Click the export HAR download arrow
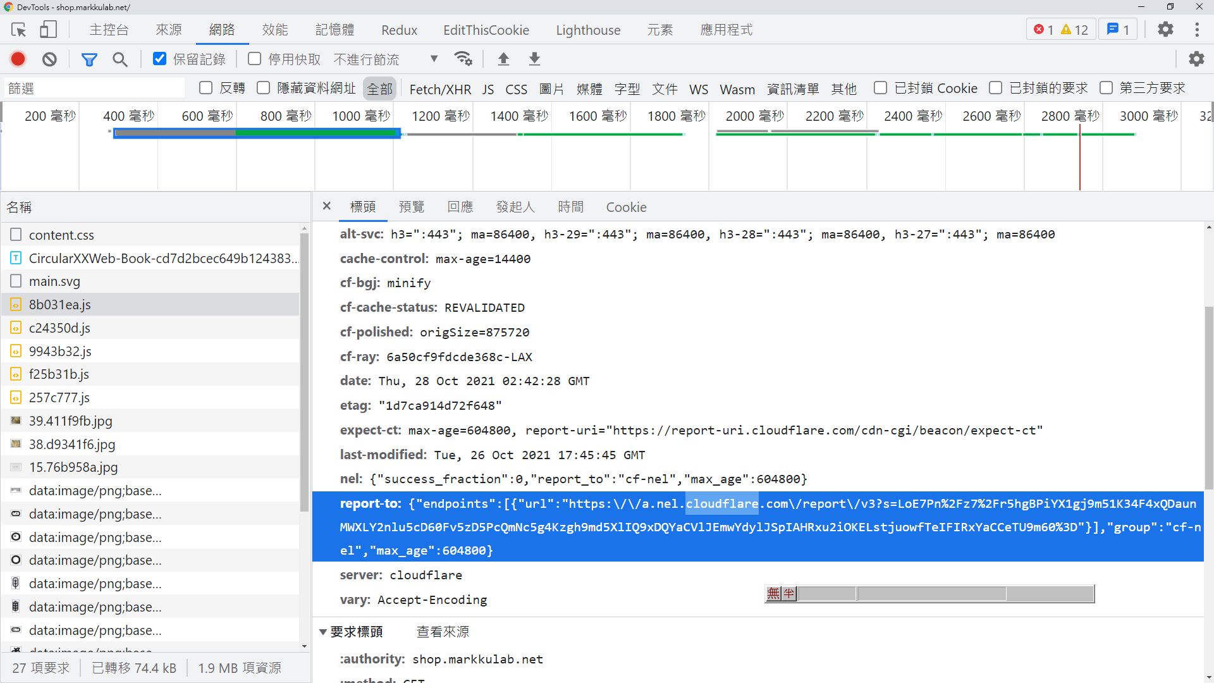The height and width of the screenshot is (683, 1214). point(534,59)
